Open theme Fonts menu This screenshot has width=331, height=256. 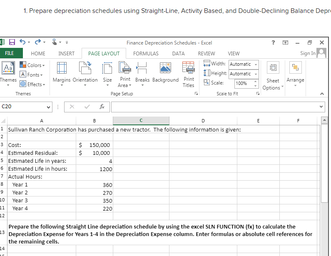click(31, 75)
